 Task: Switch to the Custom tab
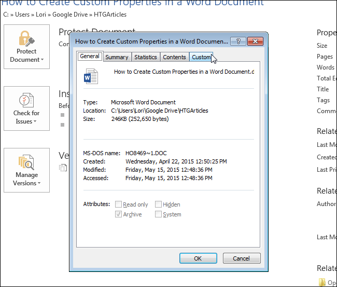click(201, 57)
